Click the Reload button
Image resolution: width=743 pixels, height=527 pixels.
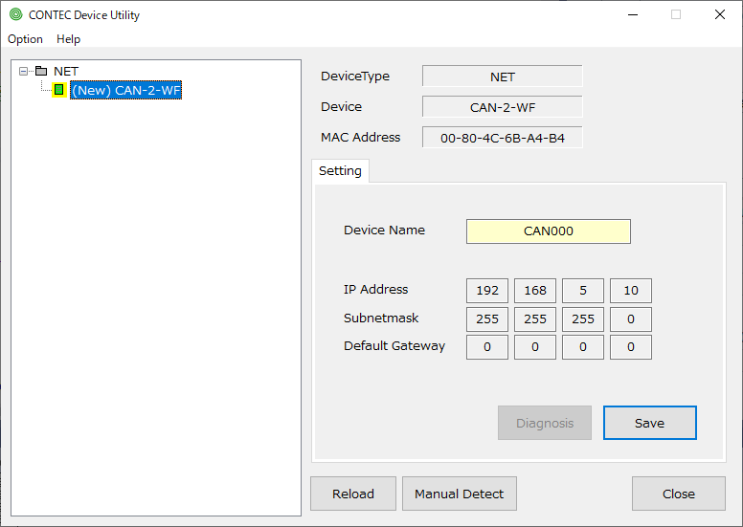click(353, 494)
